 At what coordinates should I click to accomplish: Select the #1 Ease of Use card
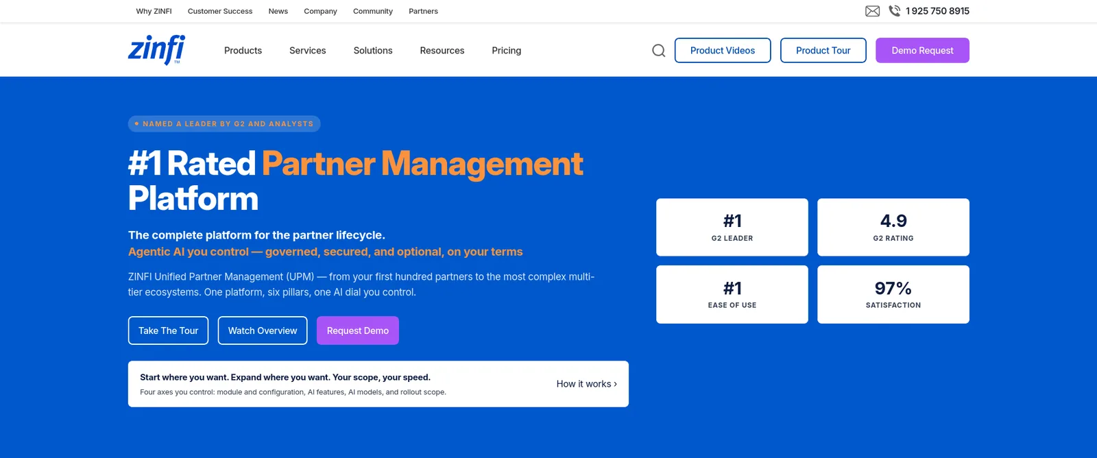click(732, 294)
